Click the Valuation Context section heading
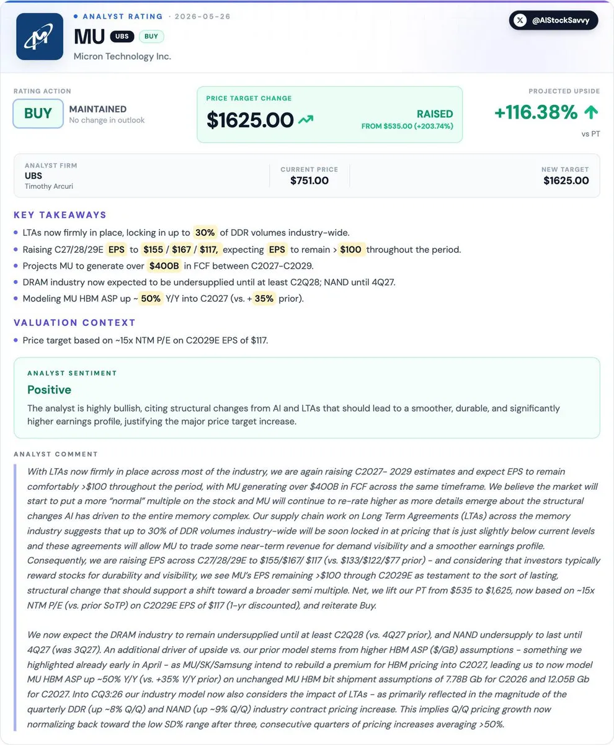 point(74,322)
